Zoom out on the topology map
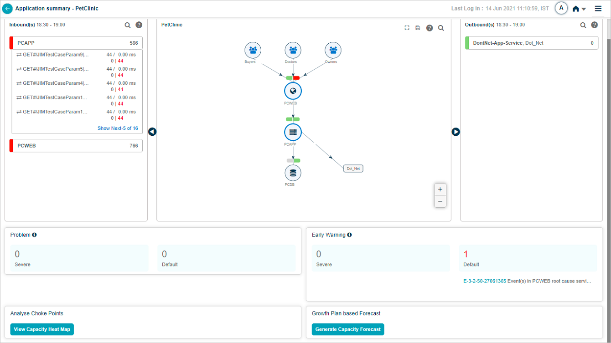 pos(440,201)
